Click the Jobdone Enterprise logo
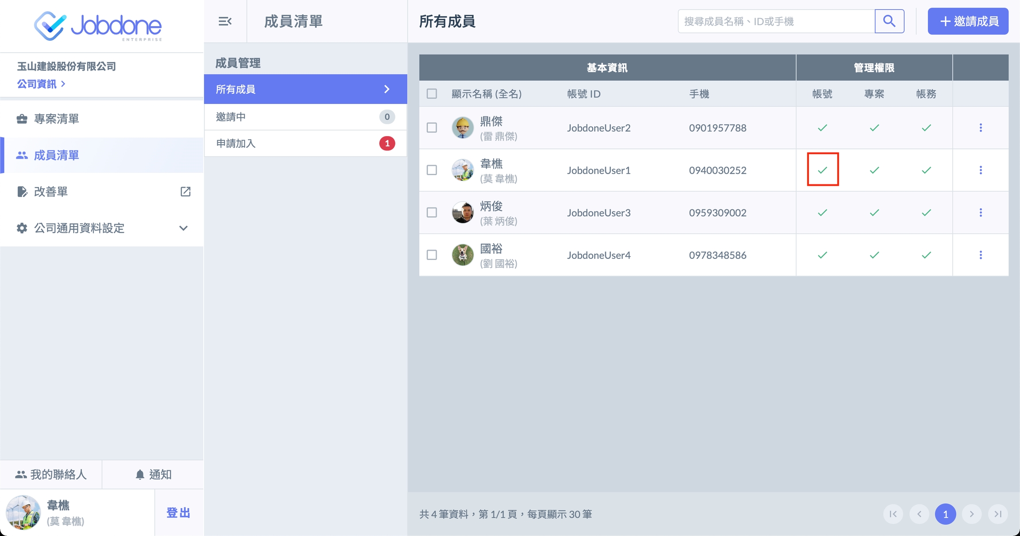This screenshot has width=1020, height=536. 98,26
